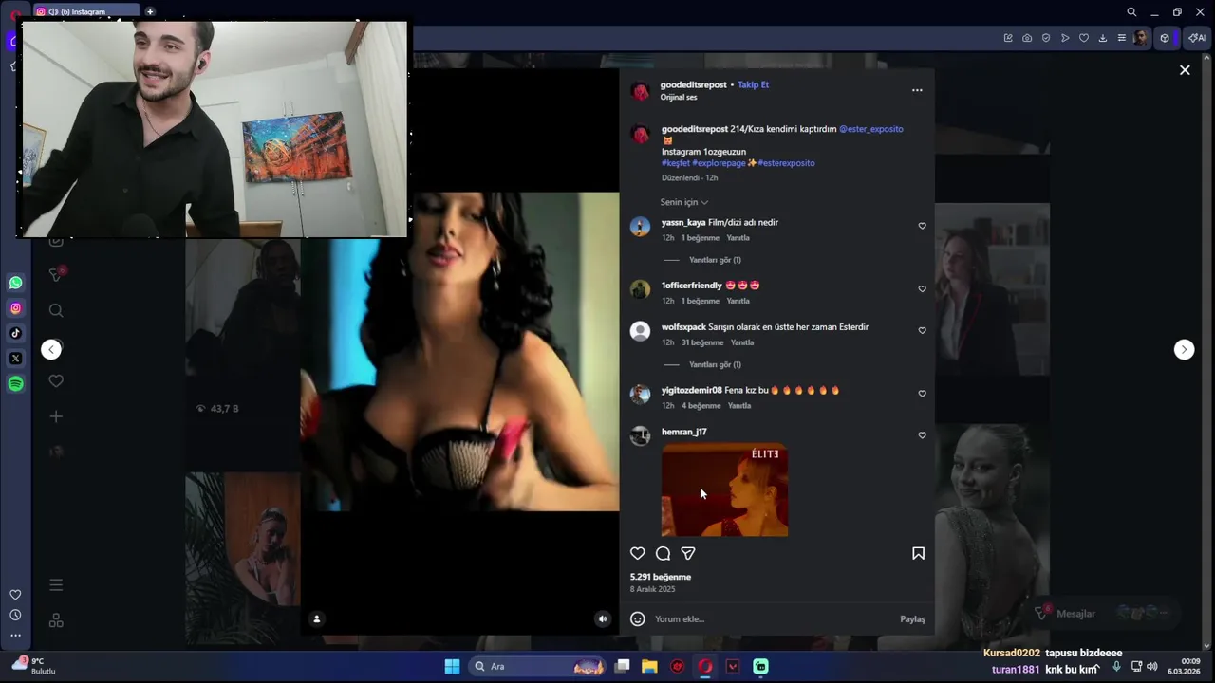Open File Explorer from taskbar
The width and height of the screenshot is (1215, 683).
click(x=649, y=666)
